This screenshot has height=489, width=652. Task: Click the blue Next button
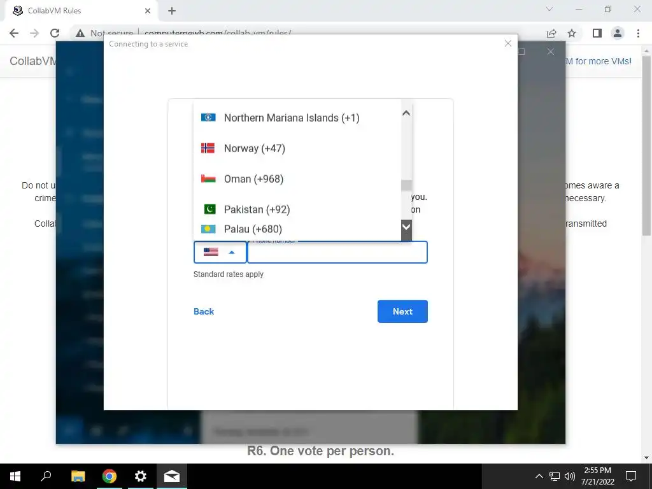point(402,311)
